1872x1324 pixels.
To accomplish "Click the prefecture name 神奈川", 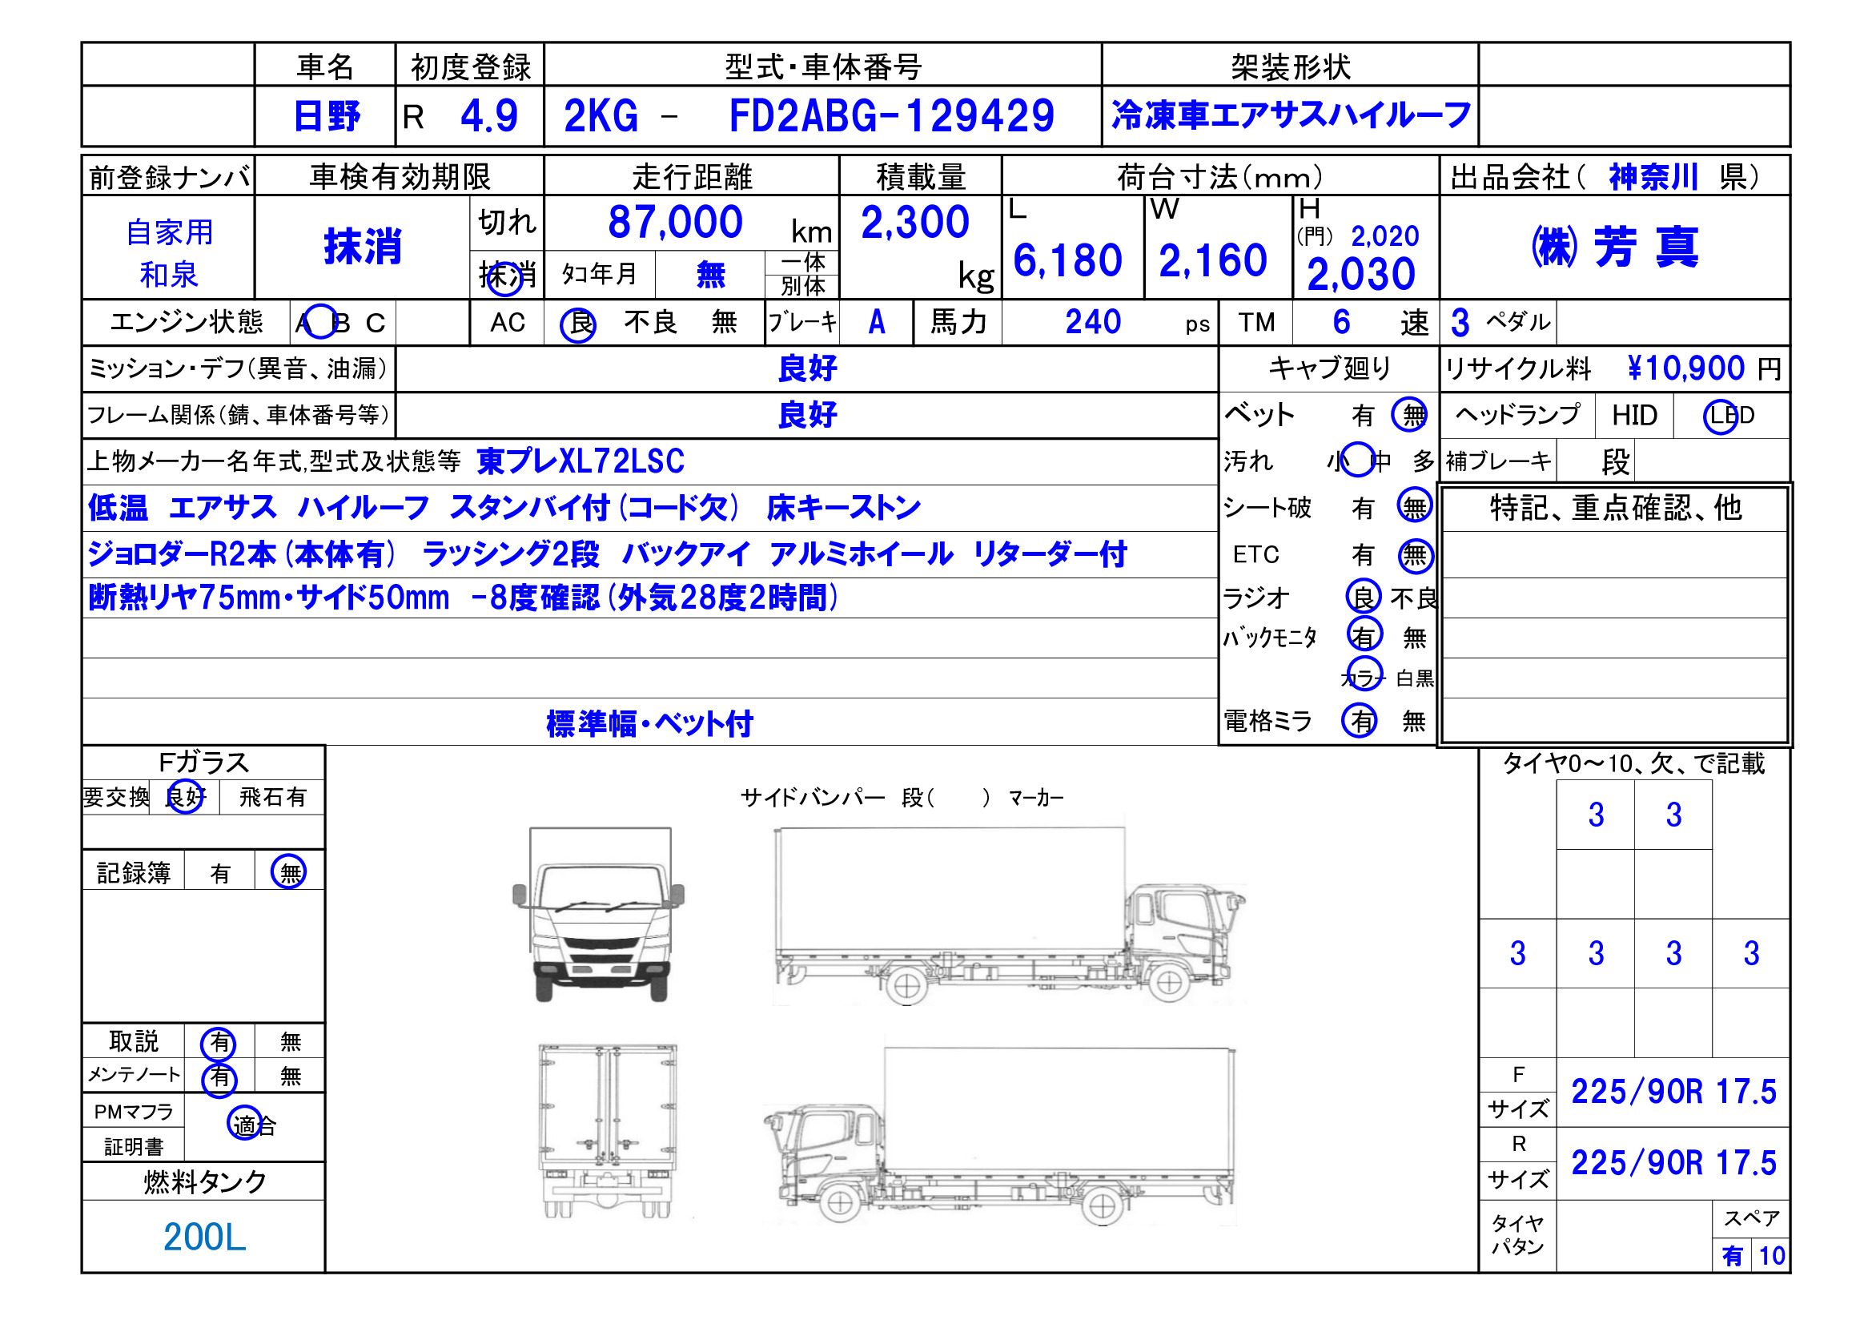I will (x=1653, y=177).
